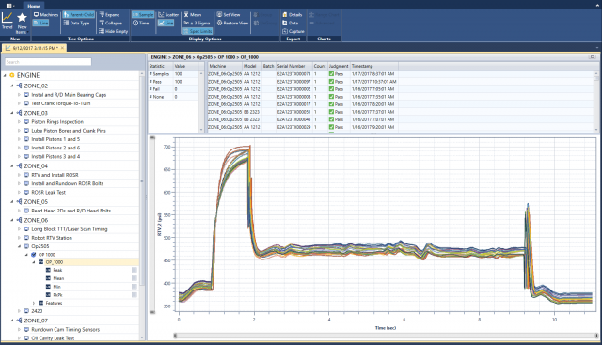Click Judgment column header
Image resolution: width=602 pixels, height=345 pixels.
click(x=339, y=66)
